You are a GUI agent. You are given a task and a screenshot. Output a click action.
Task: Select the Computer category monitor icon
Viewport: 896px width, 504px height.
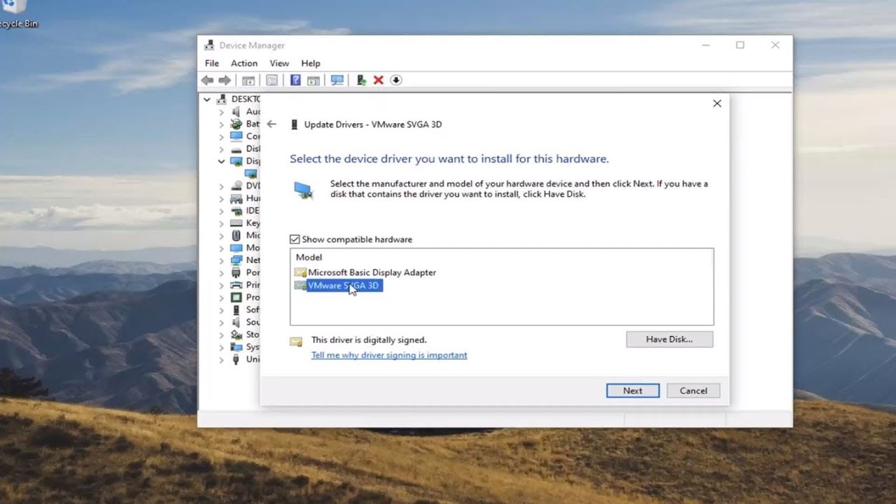[236, 136]
